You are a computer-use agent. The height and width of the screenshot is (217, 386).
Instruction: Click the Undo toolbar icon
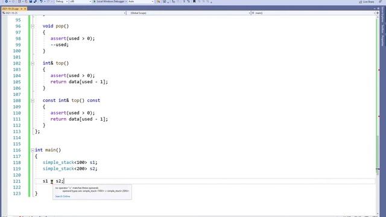point(41,1)
